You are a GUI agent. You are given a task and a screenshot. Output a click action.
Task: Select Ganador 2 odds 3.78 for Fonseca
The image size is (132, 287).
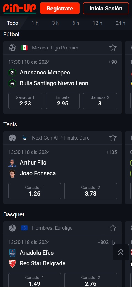point(91,191)
